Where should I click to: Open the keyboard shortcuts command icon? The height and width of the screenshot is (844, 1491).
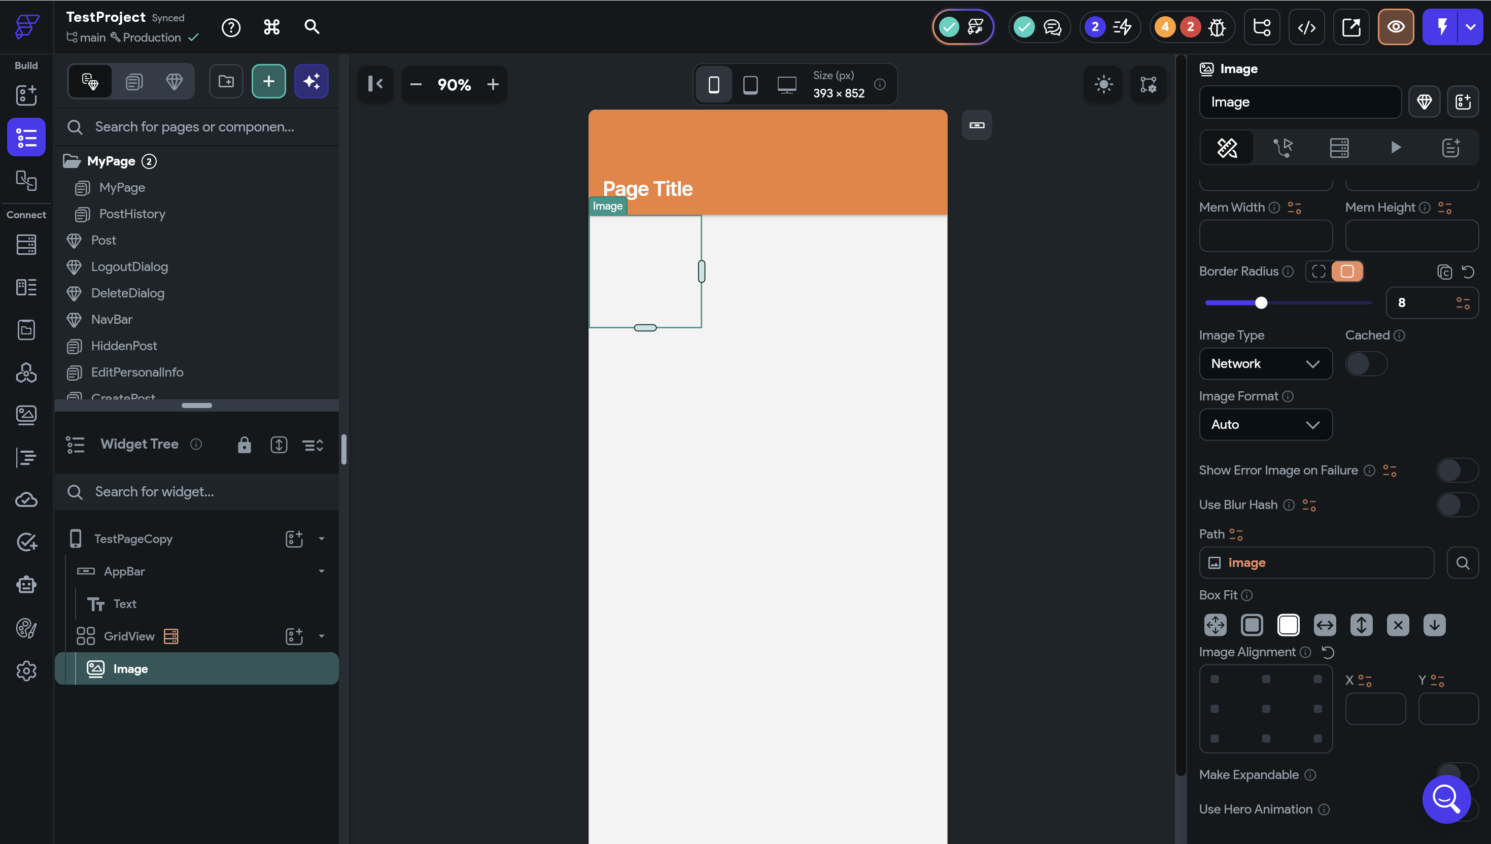pyautogui.click(x=272, y=27)
